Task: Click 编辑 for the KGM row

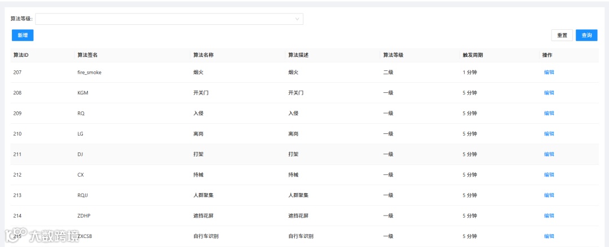Action: 549,93
